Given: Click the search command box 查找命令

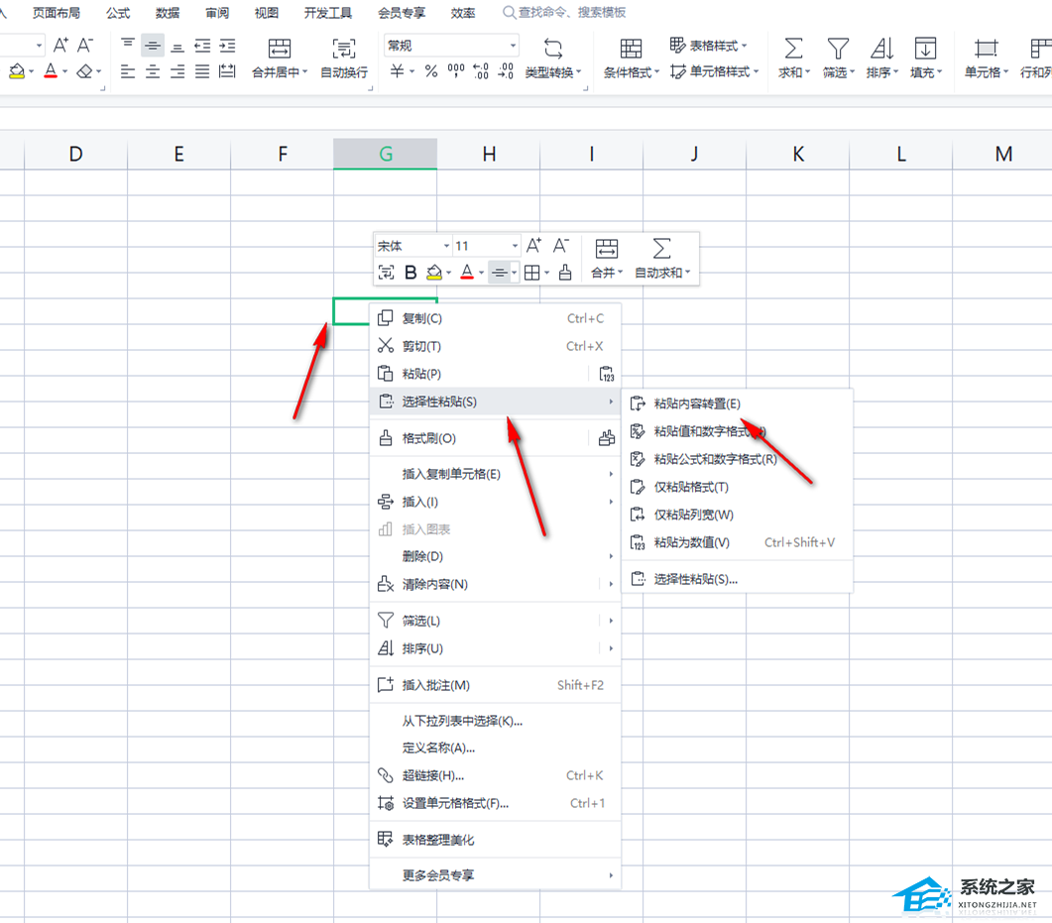Looking at the screenshot, I should tap(565, 13).
